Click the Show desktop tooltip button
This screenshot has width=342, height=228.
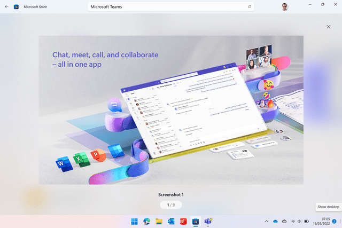coord(328,207)
